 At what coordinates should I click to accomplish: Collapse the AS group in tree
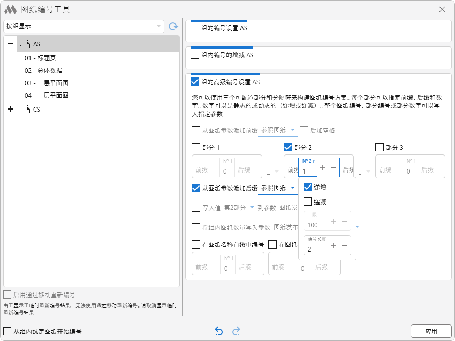(10, 44)
